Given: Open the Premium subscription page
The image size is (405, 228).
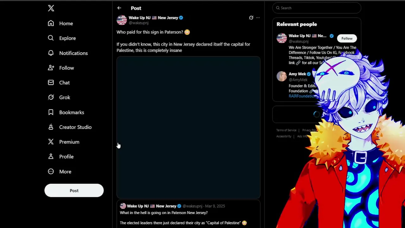Looking at the screenshot, I should tap(63, 142).
